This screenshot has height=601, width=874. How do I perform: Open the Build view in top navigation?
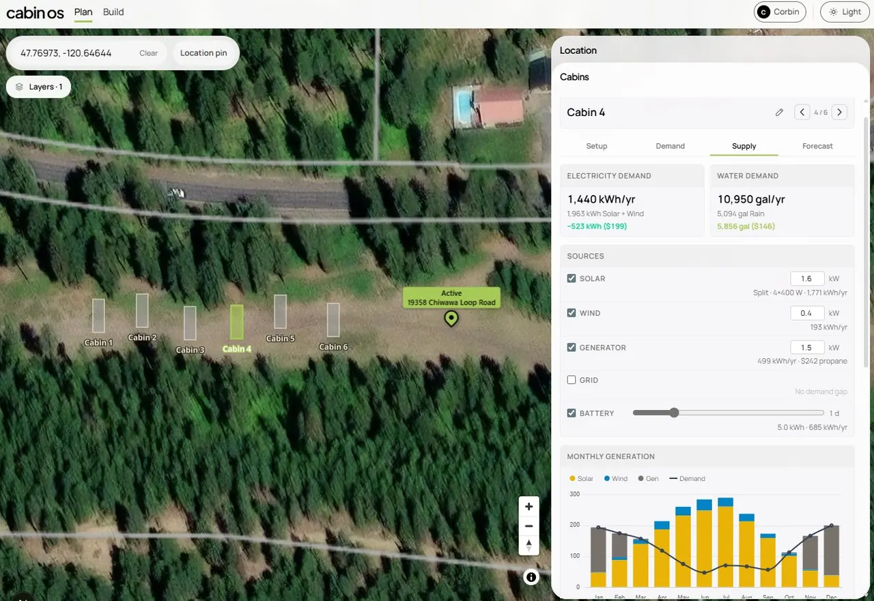tap(113, 12)
